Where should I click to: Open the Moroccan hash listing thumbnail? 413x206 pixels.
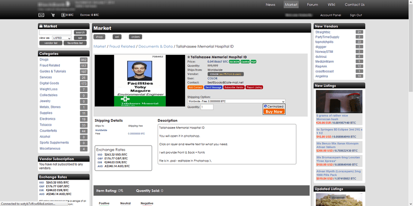[339, 101]
